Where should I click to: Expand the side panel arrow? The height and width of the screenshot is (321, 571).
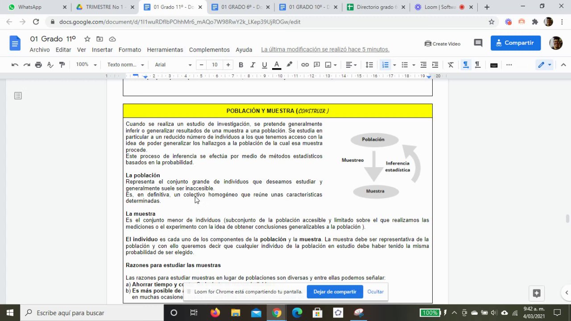click(x=567, y=293)
